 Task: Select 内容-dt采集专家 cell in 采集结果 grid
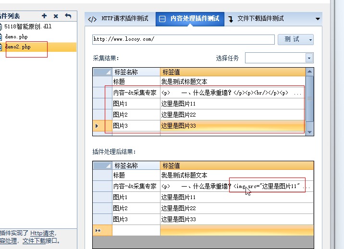[x=136, y=93]
